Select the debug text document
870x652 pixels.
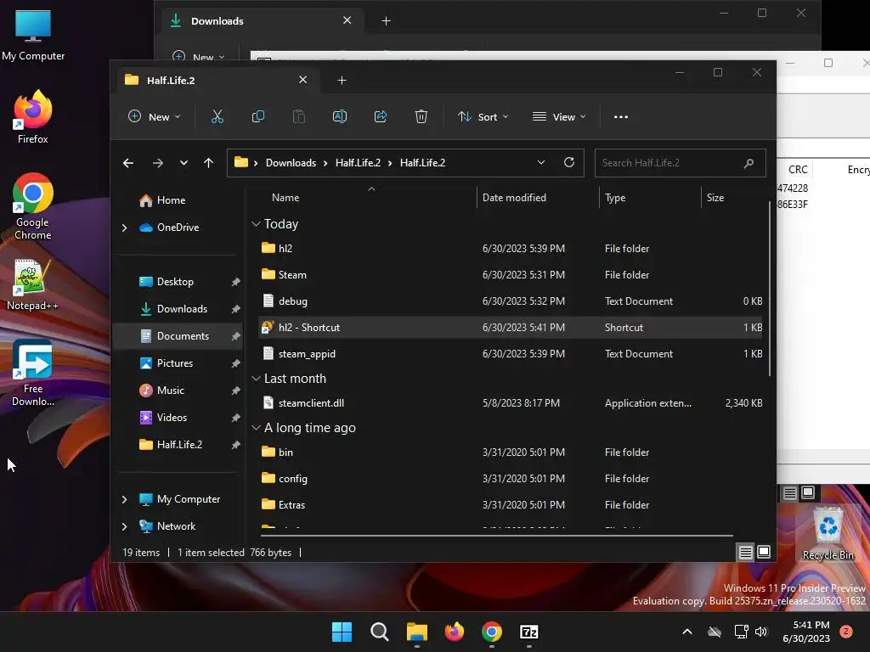click(x=511, y=301)
